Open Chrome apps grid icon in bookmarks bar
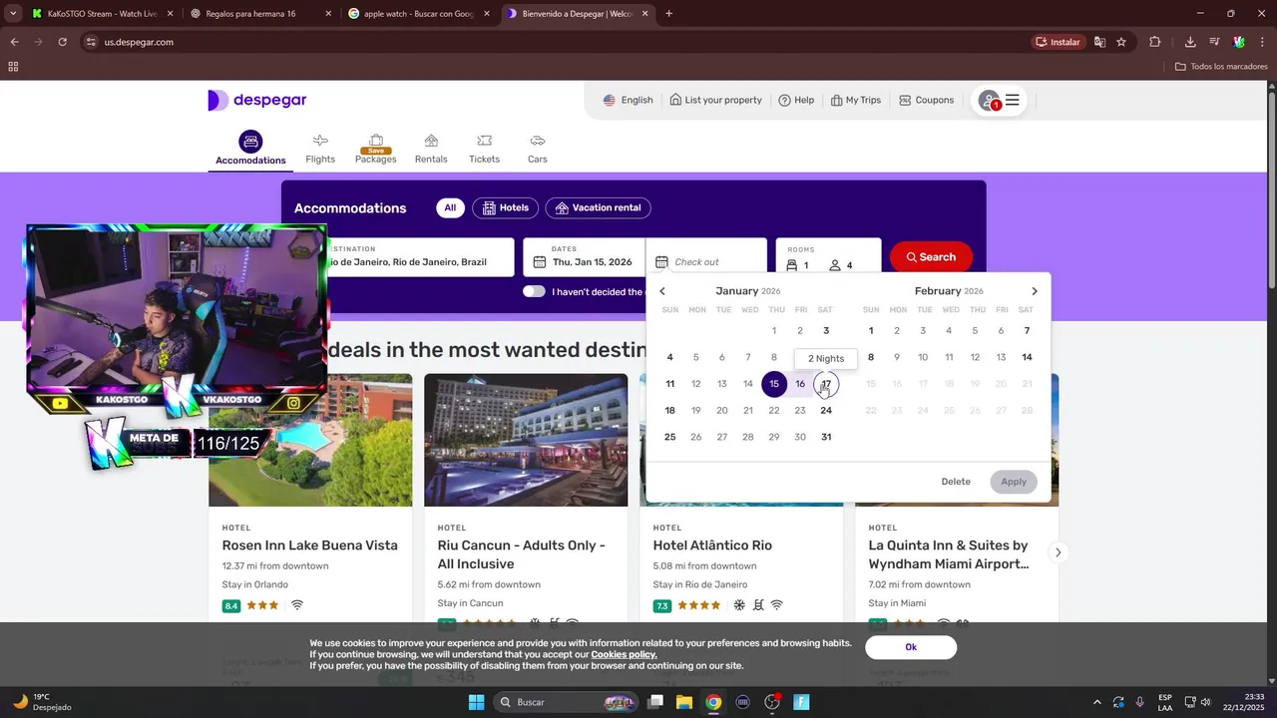The image size is (1277, 718). pyautogui.click(x=13, y=67)
